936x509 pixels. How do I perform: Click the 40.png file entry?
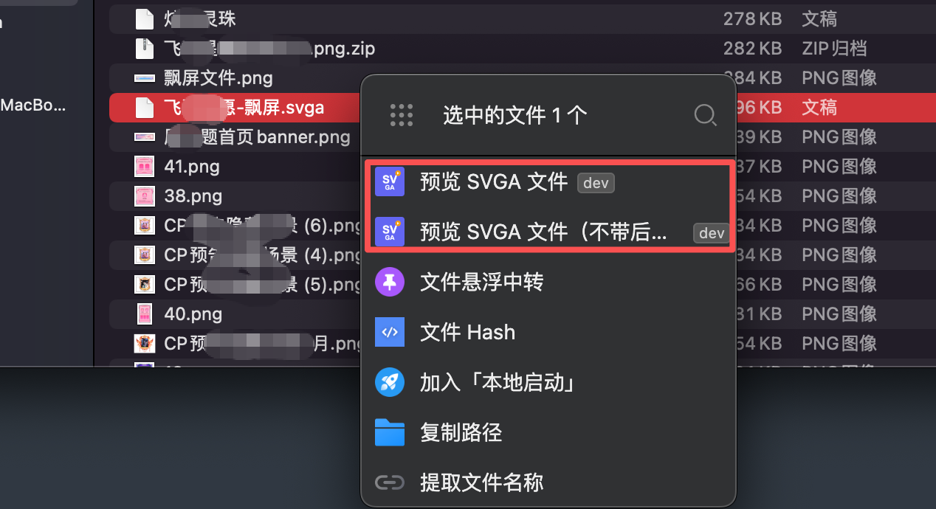(x=193, y=314)
